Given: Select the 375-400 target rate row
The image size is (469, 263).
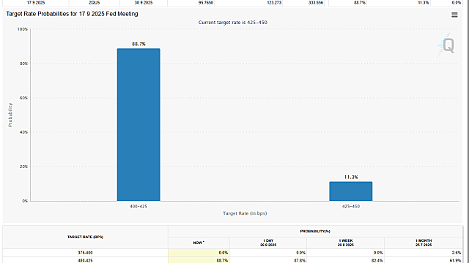Looking at the screenshot, I should pos(233,253).
